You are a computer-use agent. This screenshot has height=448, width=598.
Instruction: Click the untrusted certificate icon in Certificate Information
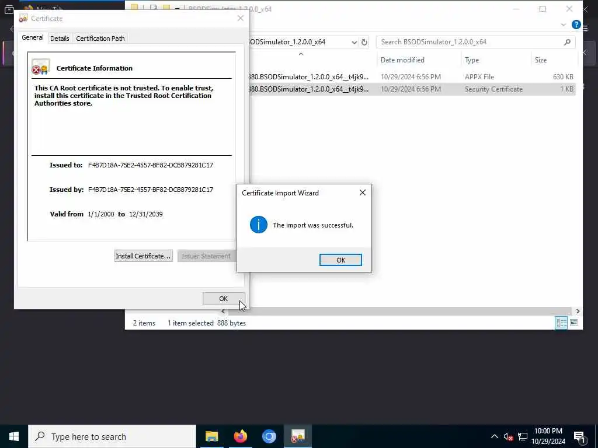pyautogui.click(x=40, y=67)
